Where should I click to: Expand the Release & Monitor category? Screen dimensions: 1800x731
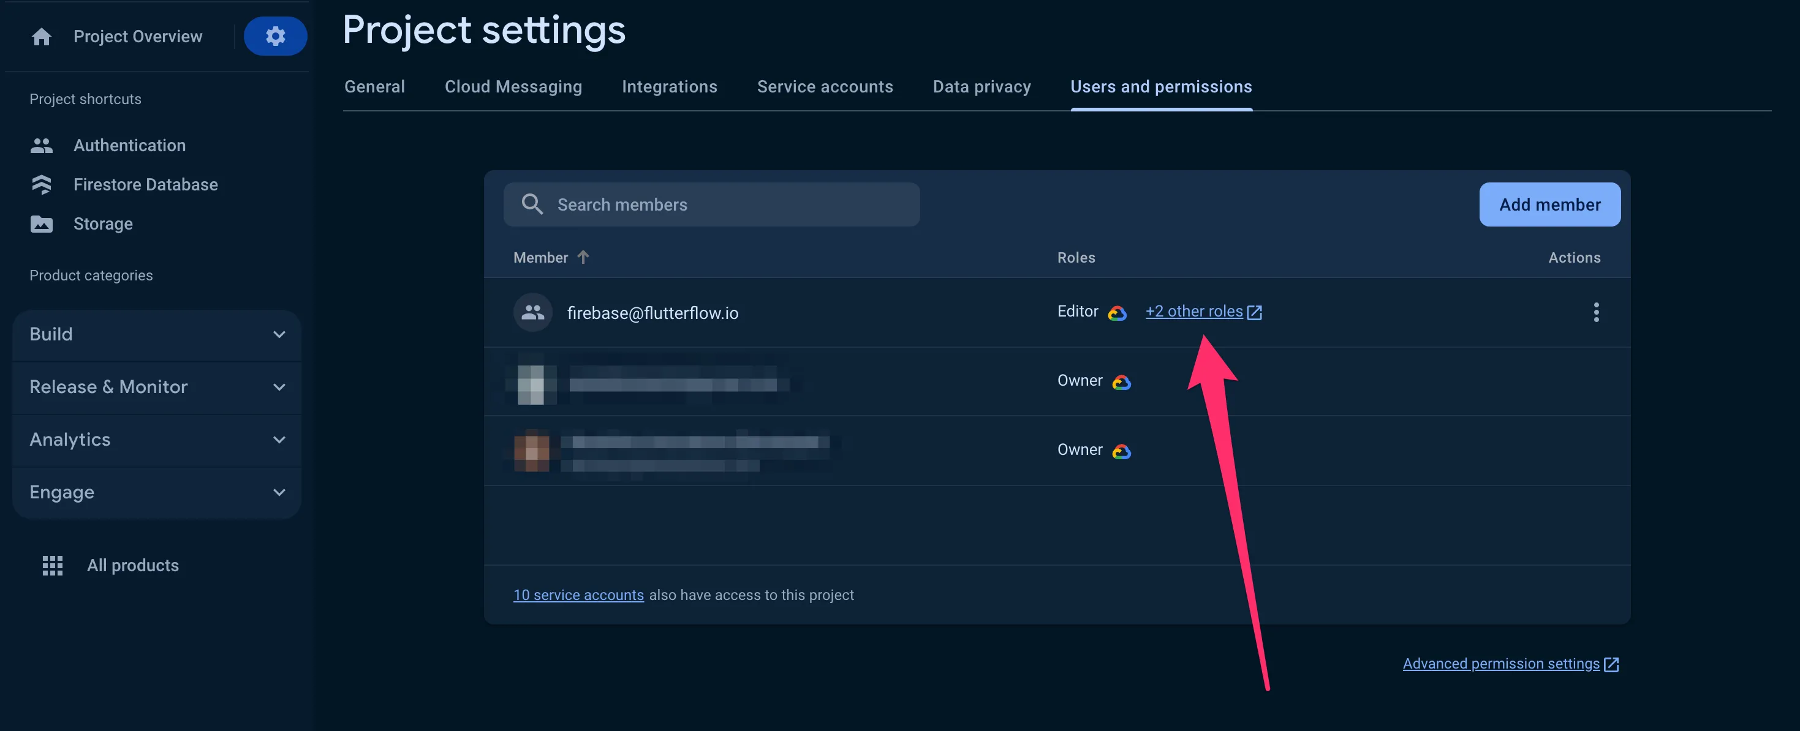click(156, 388)
